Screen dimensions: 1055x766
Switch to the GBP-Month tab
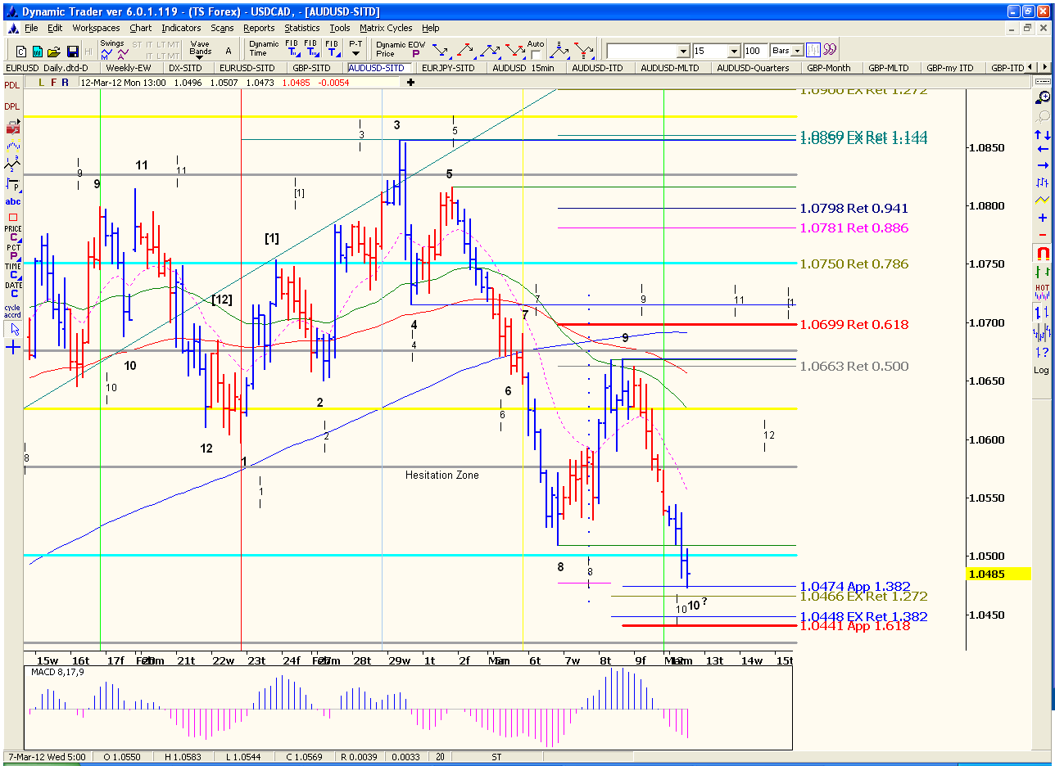click(x=828, y=68)
